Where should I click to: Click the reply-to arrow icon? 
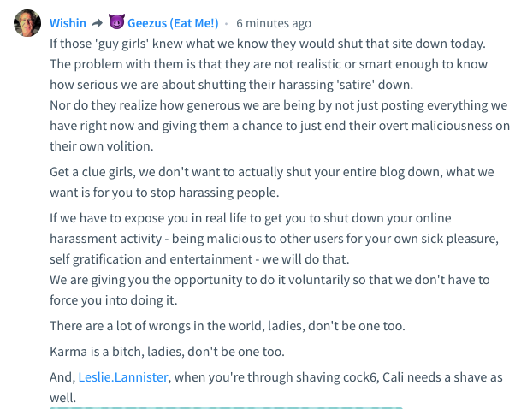click(x=98, y=23)
